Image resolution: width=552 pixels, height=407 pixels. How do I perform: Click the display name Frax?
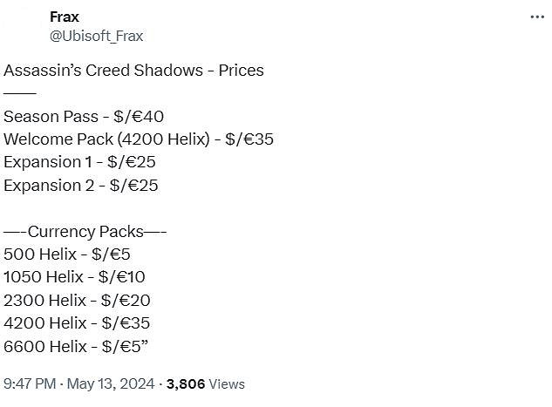(64, 17)
